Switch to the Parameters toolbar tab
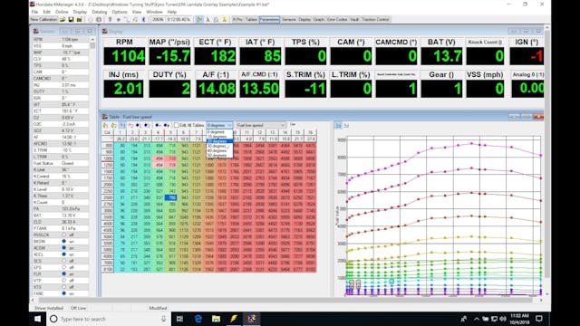The width and height of the screenshot is (580, 326). [x=269, y=20]
